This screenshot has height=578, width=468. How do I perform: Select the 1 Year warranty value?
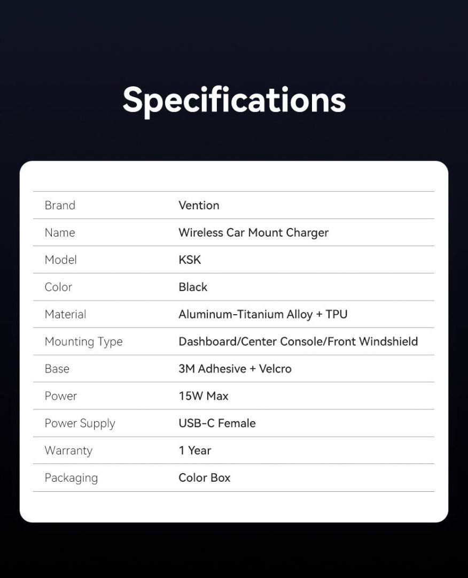195,451
